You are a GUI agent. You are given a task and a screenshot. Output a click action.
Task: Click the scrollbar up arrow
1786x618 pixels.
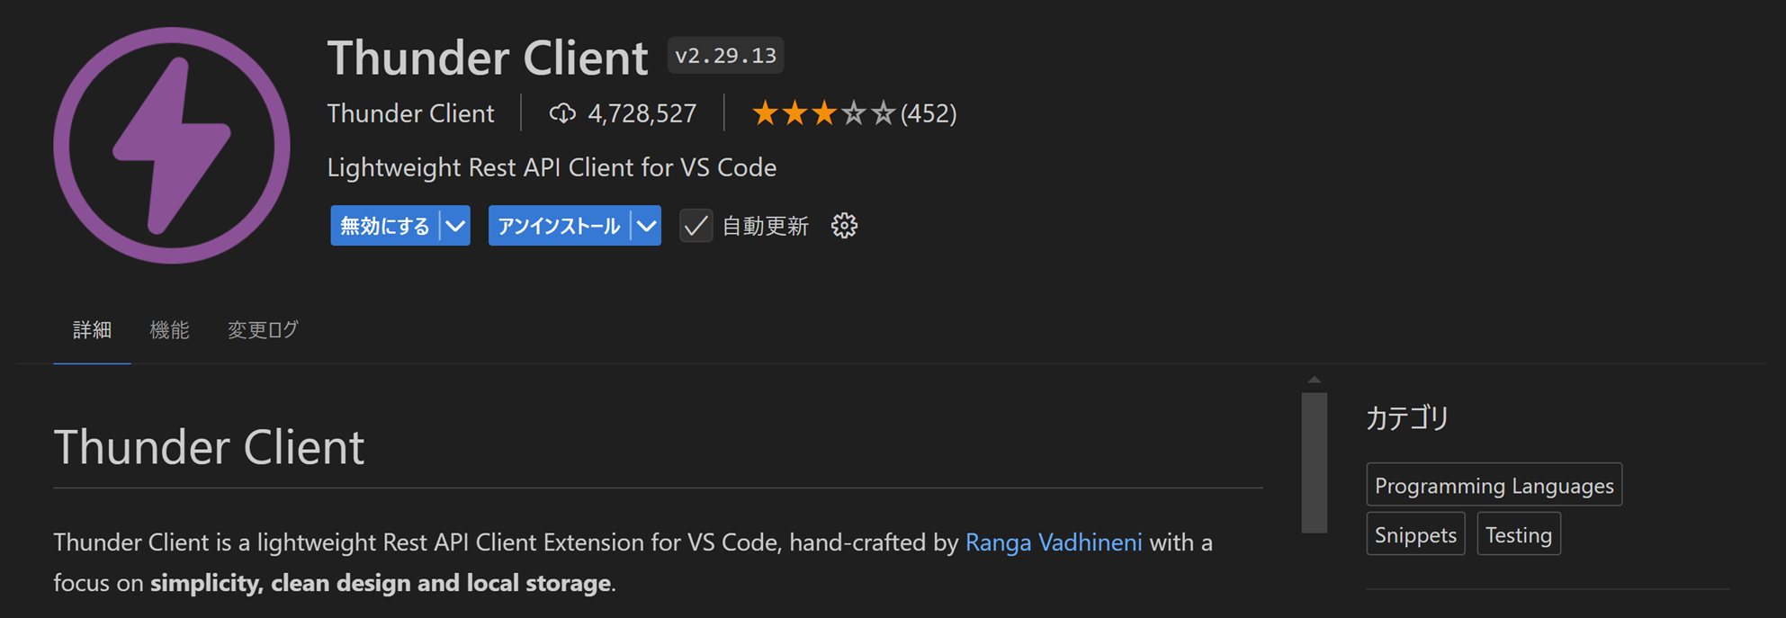(1315, 380)
